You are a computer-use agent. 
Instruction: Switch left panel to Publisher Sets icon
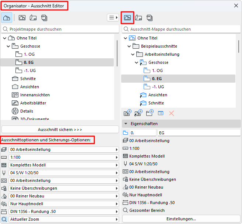(x=44, y=18)
